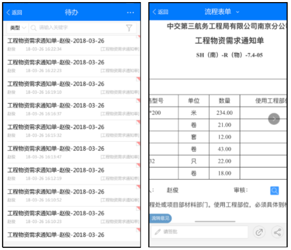291x250 pixels.
Task: Click the 数量 column header
Action: [224, 101]
